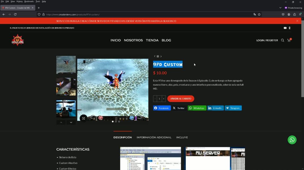Screen dimensions: 304x170
Task: Click the Creador de MU logo
Action: point(18,40)
